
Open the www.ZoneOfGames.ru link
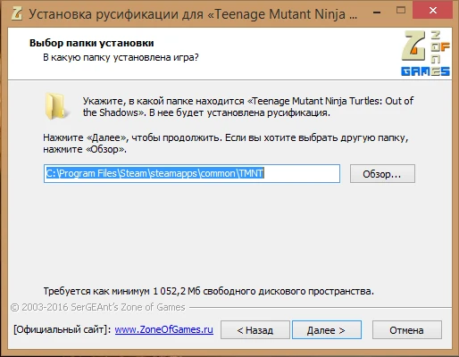click(x=164, y=329)
